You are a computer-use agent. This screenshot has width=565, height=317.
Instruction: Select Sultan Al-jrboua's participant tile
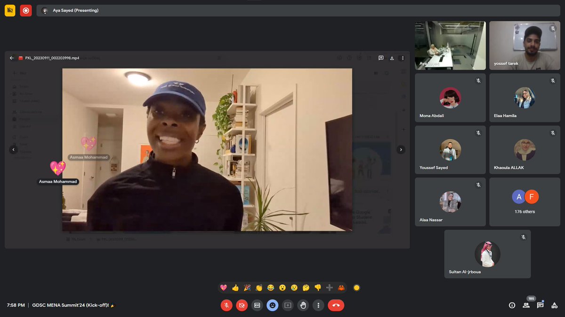tap(487, 254)
